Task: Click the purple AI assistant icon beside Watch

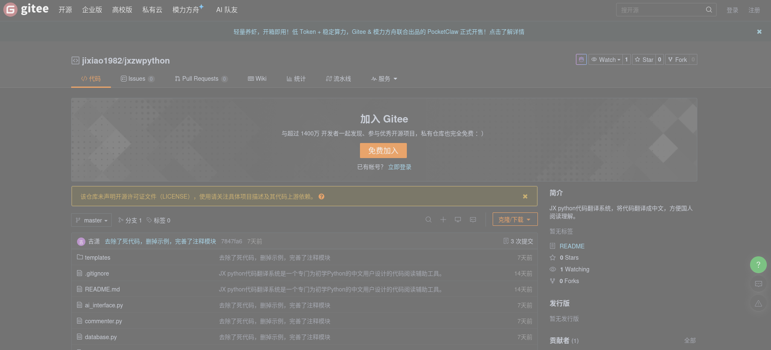Action: (x=581, y=60)
